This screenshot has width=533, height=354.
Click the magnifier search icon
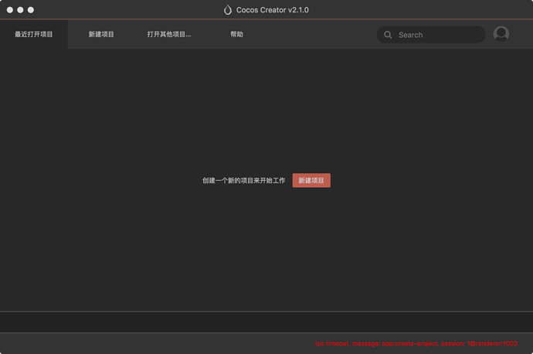pyautogui.click(x=388, y=35)
